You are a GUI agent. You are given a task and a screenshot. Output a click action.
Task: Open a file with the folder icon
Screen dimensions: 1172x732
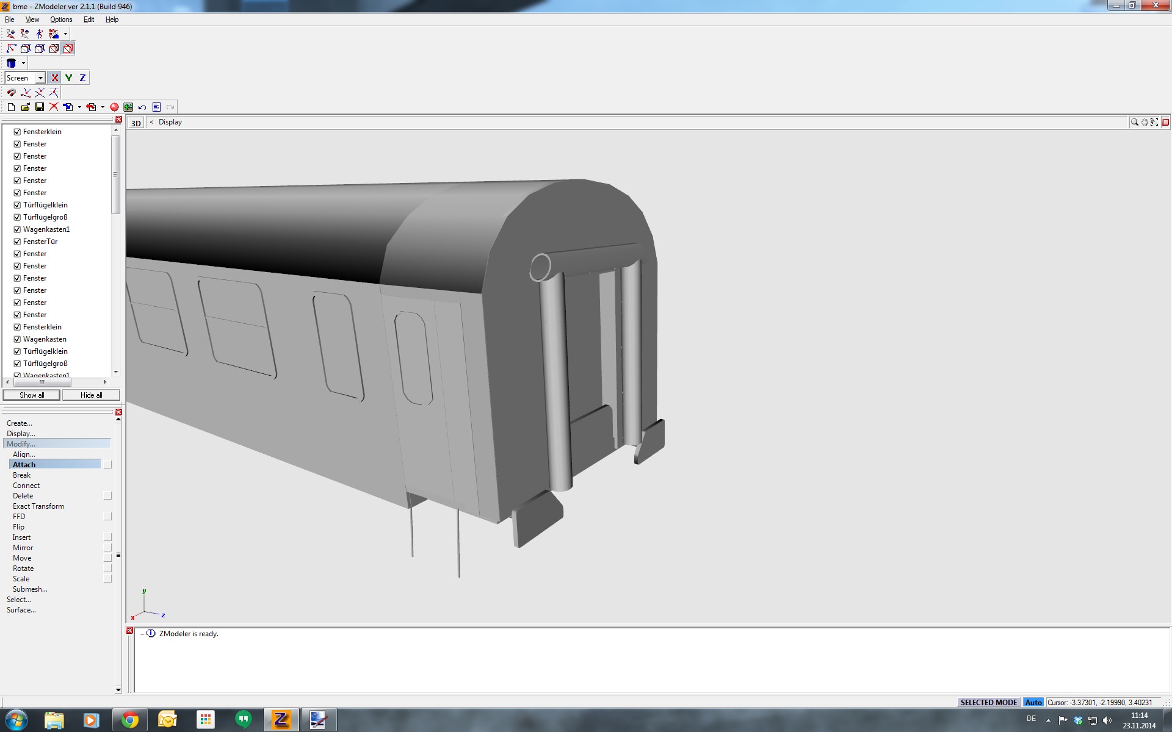(x=25, y=107)
